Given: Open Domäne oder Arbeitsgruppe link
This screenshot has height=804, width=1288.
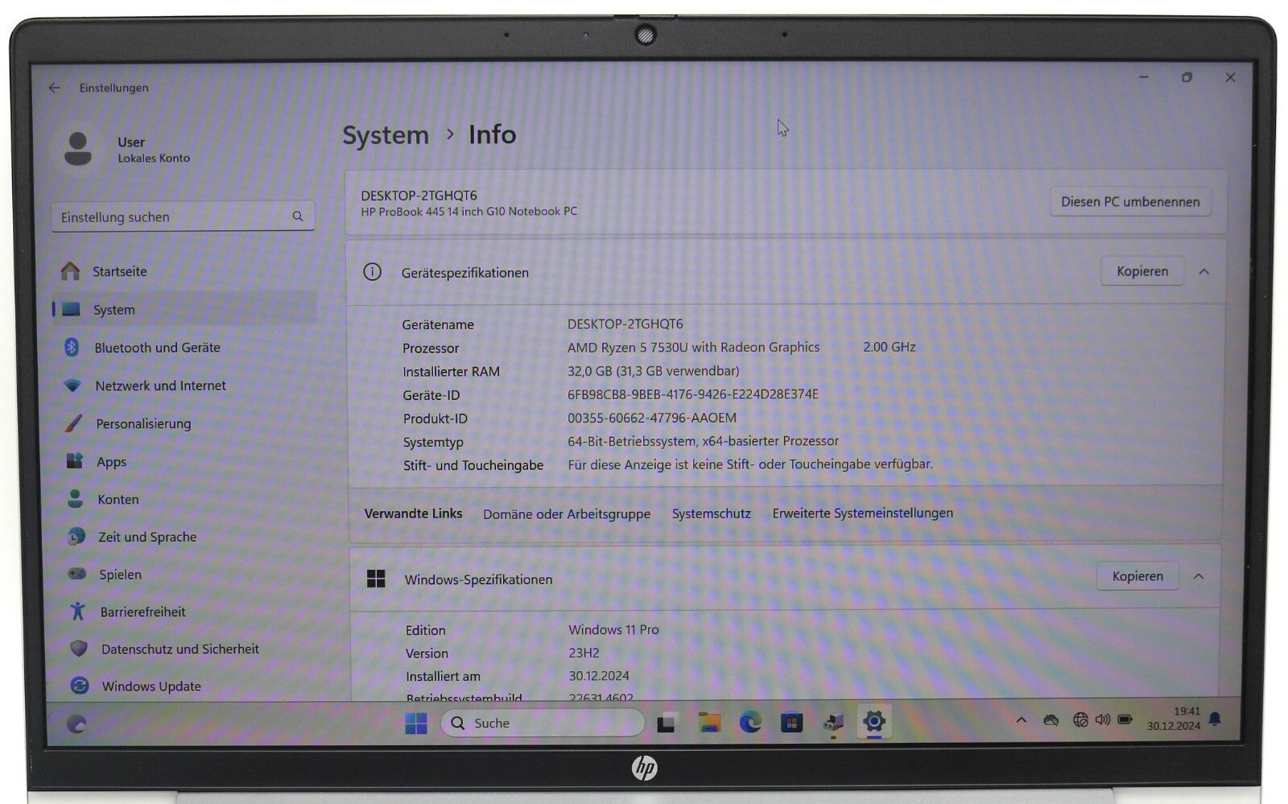Looking at the screenshot, I should (567, 514).
